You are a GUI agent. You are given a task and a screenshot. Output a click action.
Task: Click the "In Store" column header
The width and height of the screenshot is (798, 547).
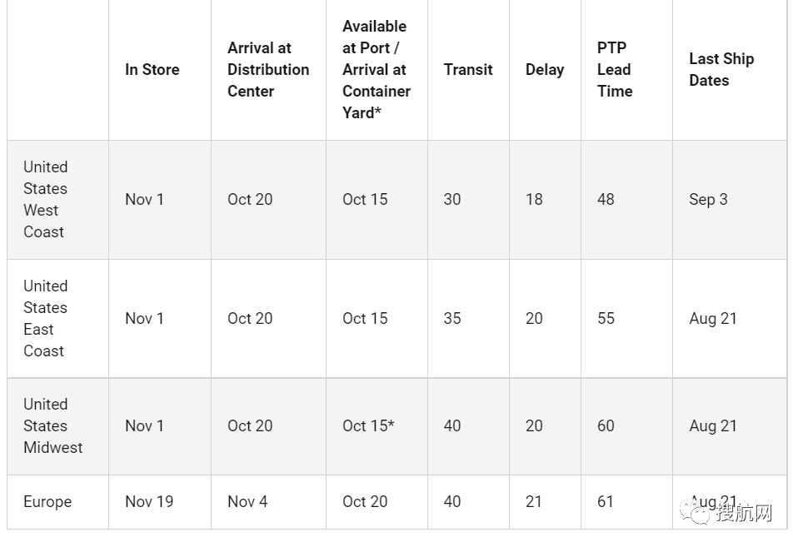click(152, 70)
